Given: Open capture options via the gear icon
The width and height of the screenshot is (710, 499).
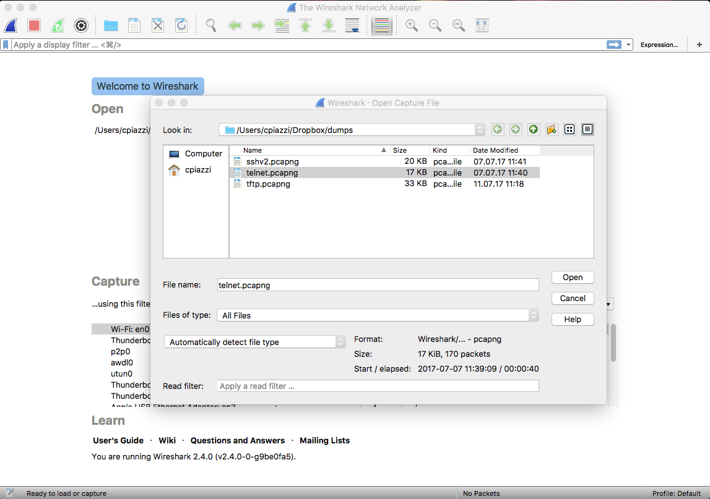Looking at the screenshot, I should pyautogui.click(x=81, y=25).
